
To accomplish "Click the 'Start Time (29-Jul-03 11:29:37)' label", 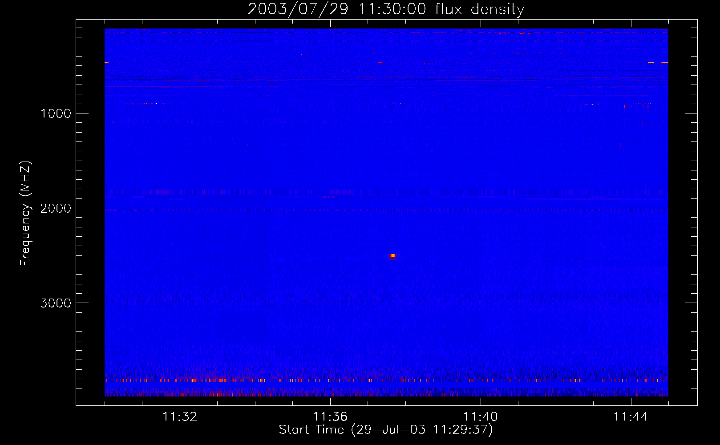I will click(x=386, y=430).
